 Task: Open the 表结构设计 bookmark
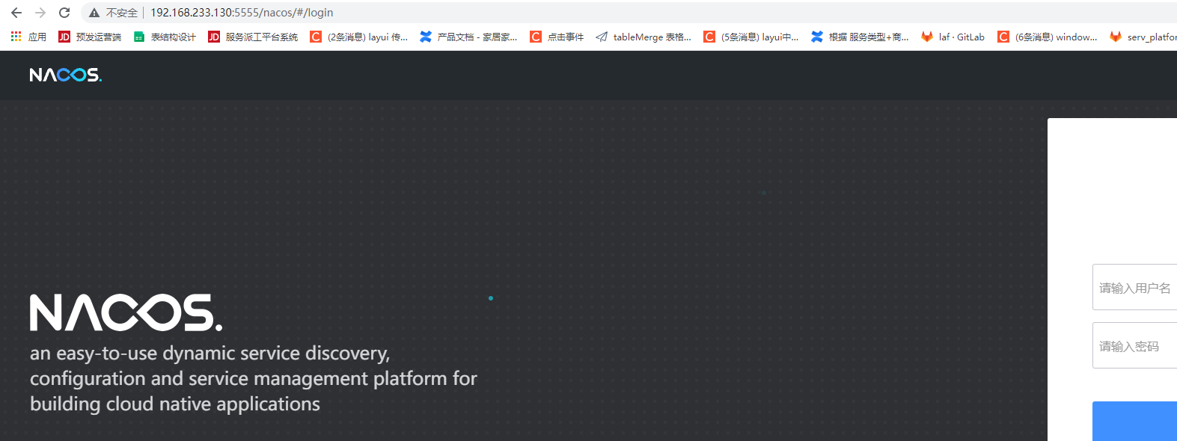[165, 37]
